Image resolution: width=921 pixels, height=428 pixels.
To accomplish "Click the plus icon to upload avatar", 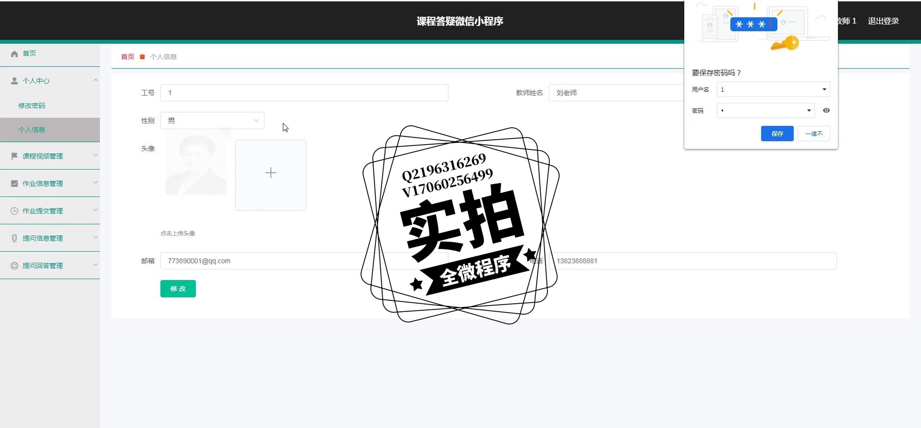I will (x=271, y=173).
